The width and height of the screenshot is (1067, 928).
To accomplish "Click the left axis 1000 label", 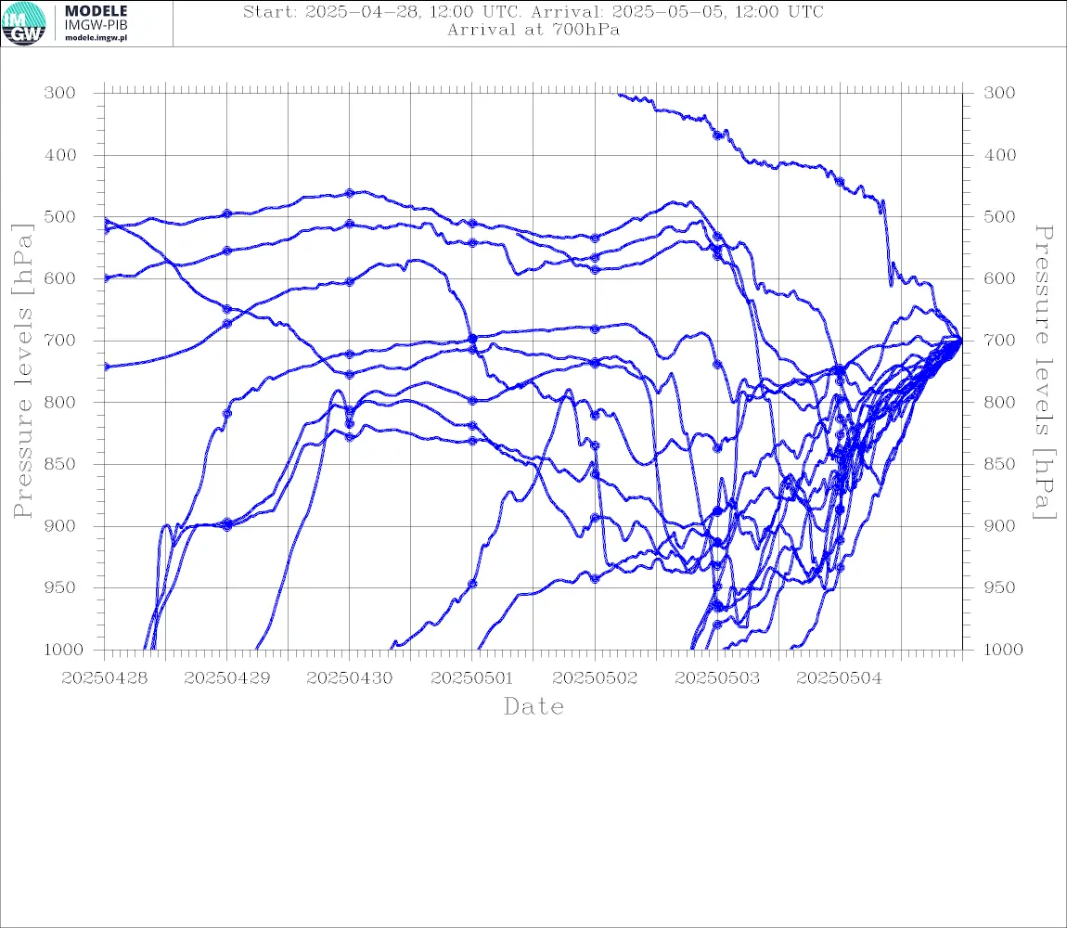I will tap(63, 650).
